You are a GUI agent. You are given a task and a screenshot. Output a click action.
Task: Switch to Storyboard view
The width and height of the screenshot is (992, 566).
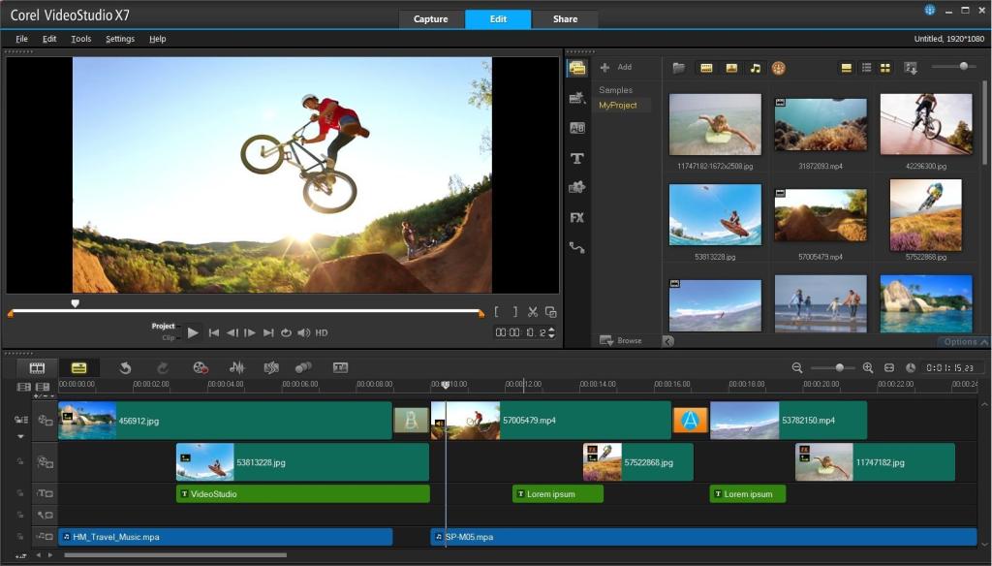[37, 368]
